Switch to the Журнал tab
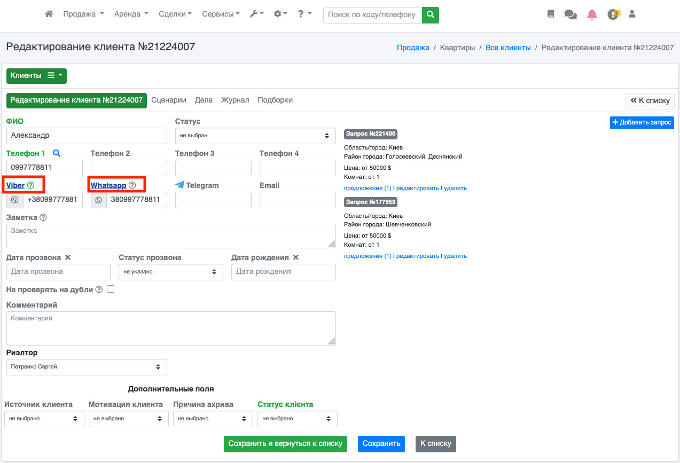 pyautogui.click(x=235, y=100)
